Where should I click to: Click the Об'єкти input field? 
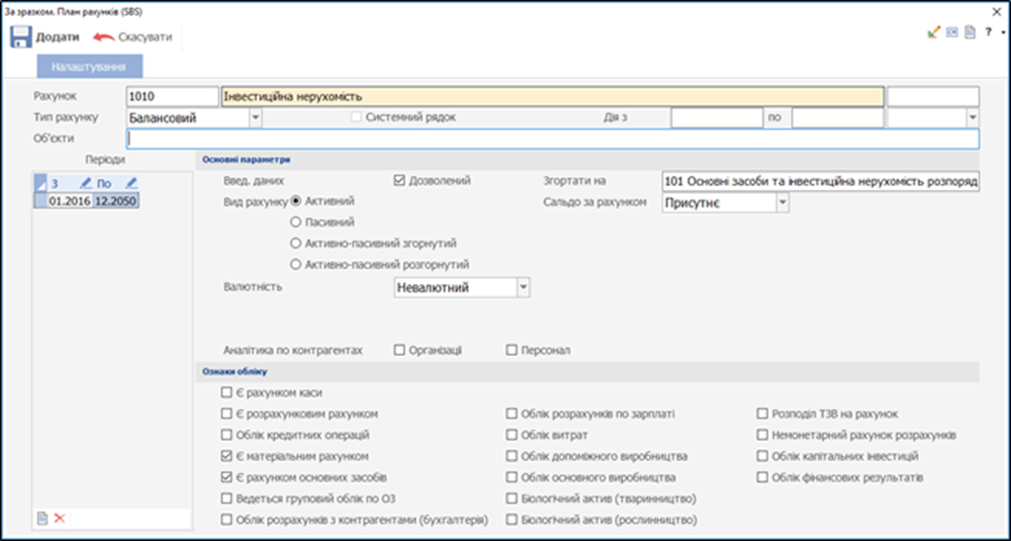pyautogui.click(x=552, y=139)
